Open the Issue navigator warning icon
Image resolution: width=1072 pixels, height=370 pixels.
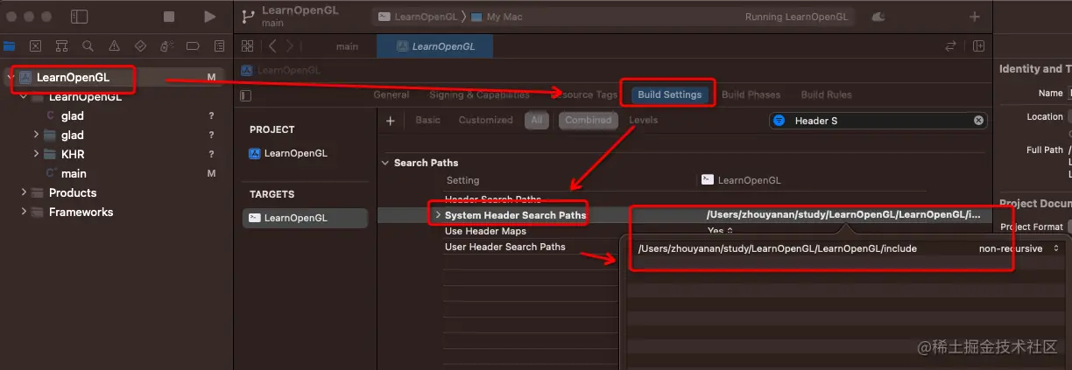[x=114, y=46]
